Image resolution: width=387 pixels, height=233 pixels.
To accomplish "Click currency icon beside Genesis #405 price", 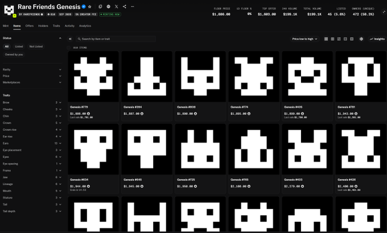I will 302,114.
